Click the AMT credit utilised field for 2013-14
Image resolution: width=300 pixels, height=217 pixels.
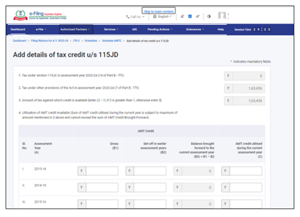[x=242, y=171]
